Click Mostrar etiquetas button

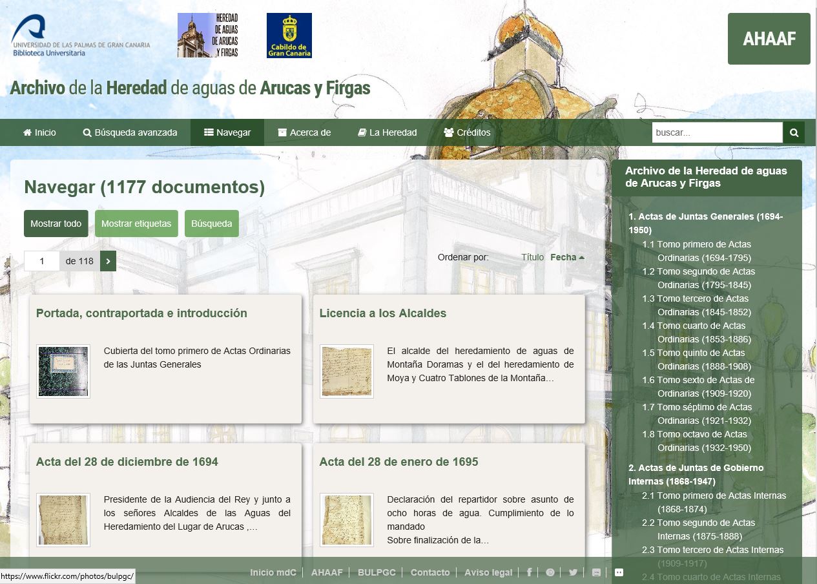136,224
